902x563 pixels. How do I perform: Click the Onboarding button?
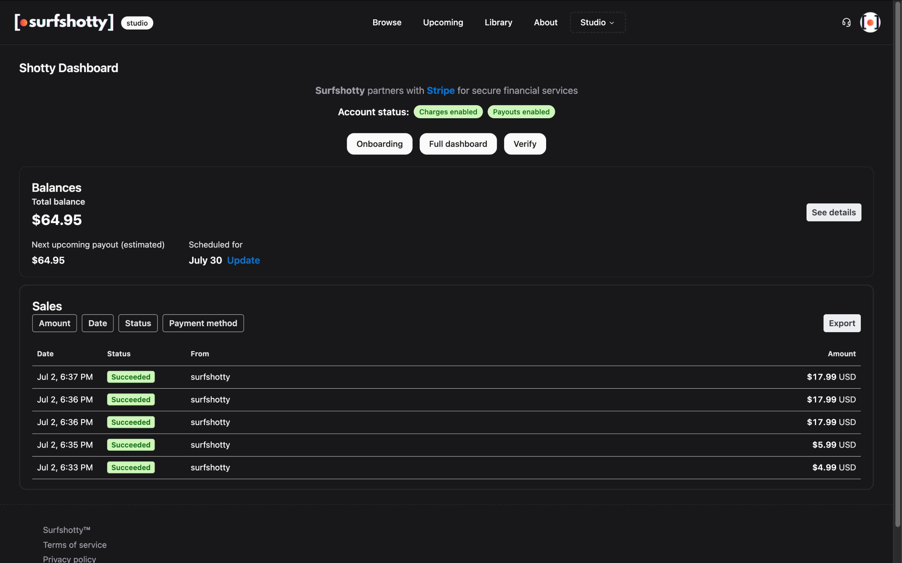click(379, 144)
